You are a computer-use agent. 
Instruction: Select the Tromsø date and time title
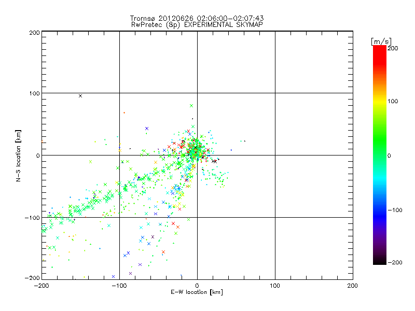pos(197,18)
